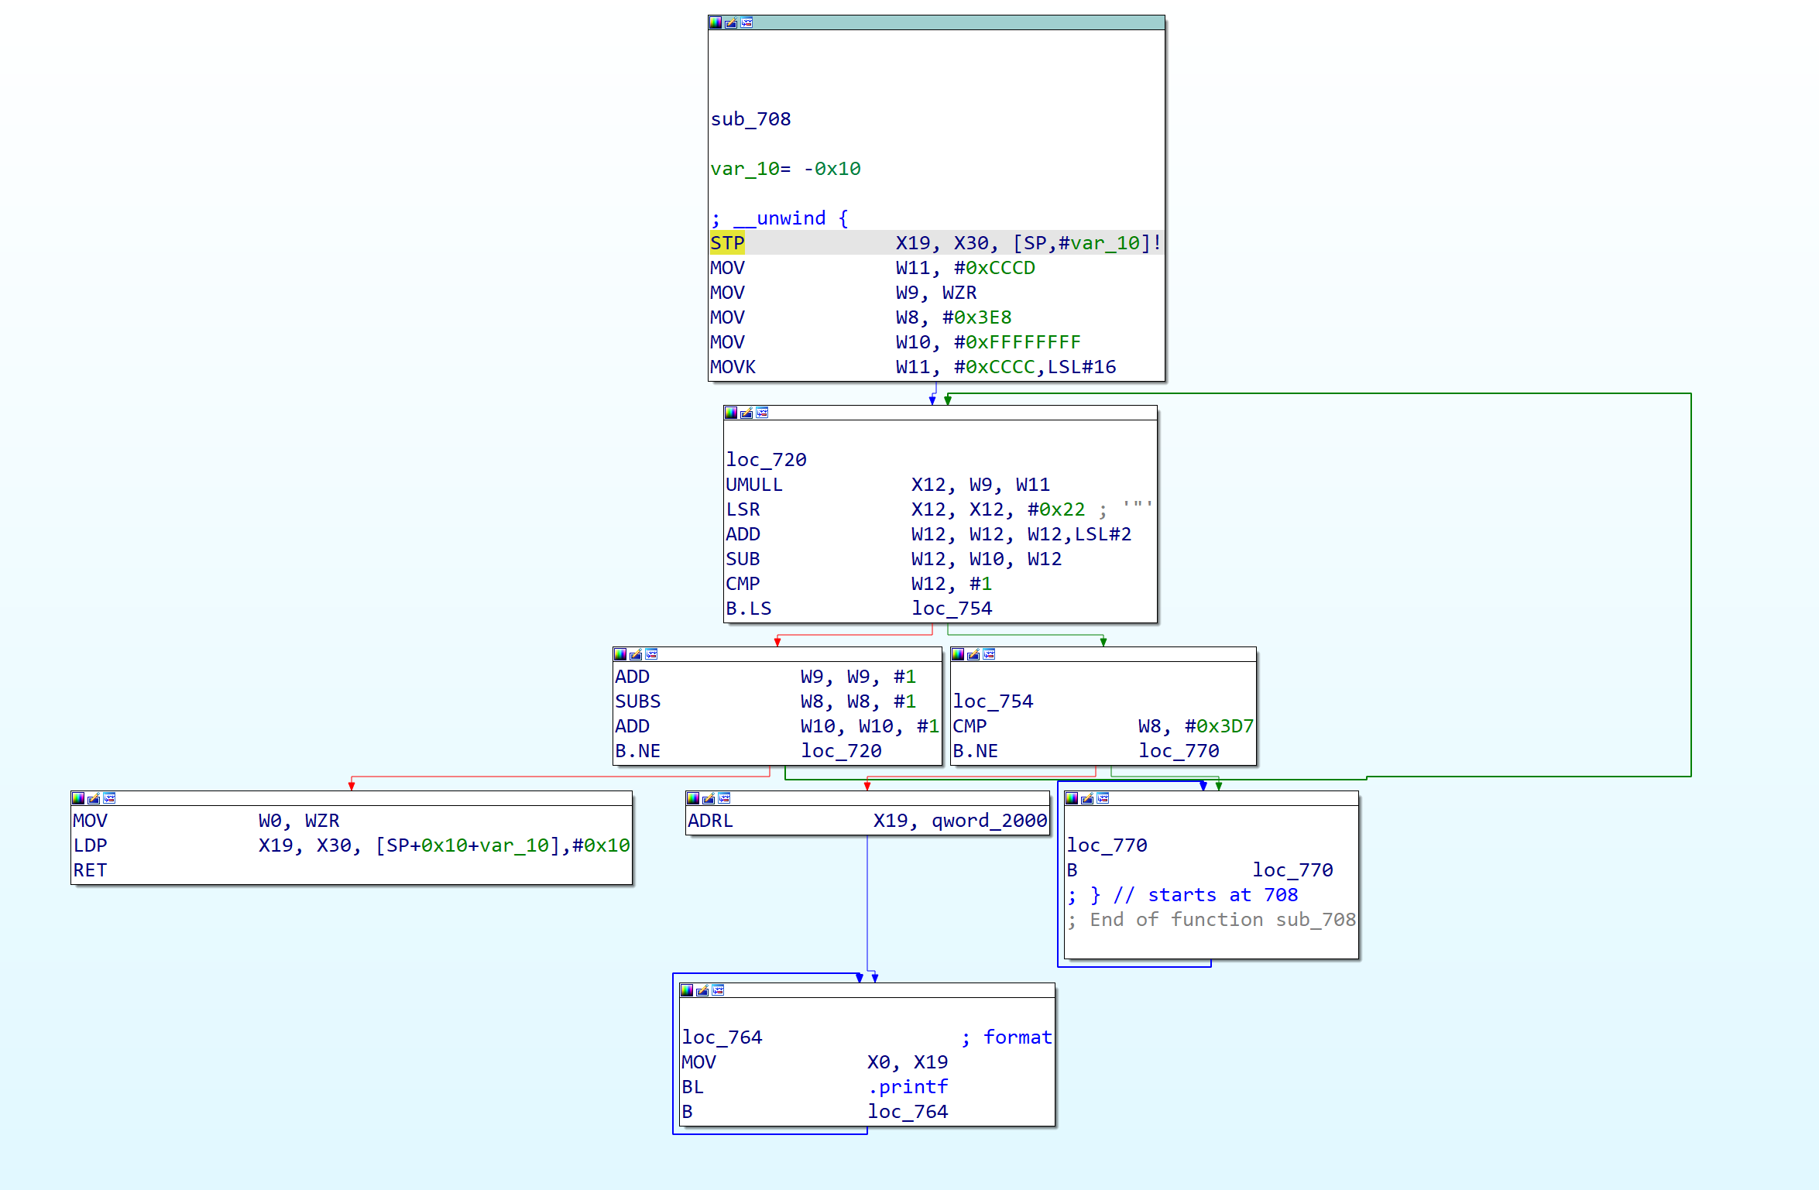Click the highlighted STP instruction
This screenshot has width=1819, height=1190.
727,243
